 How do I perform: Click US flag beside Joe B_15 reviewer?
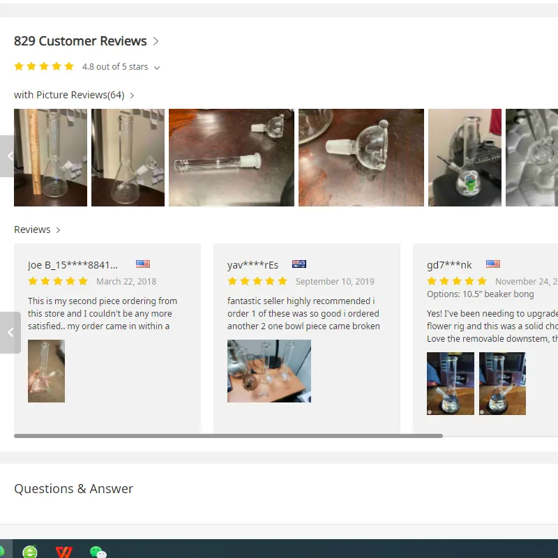point(143,264)
